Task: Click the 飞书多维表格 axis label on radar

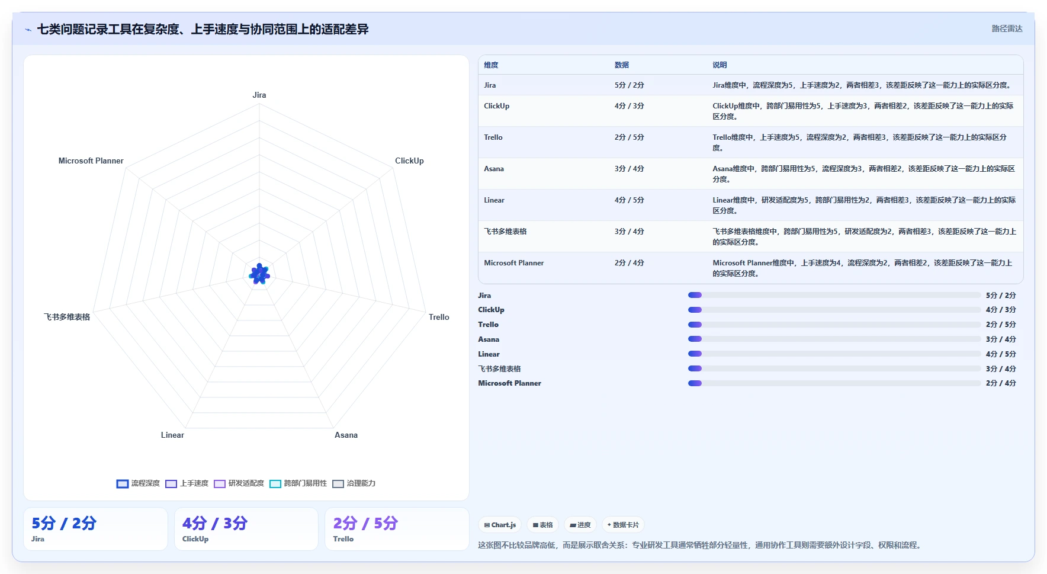Action: coord(67,317)
